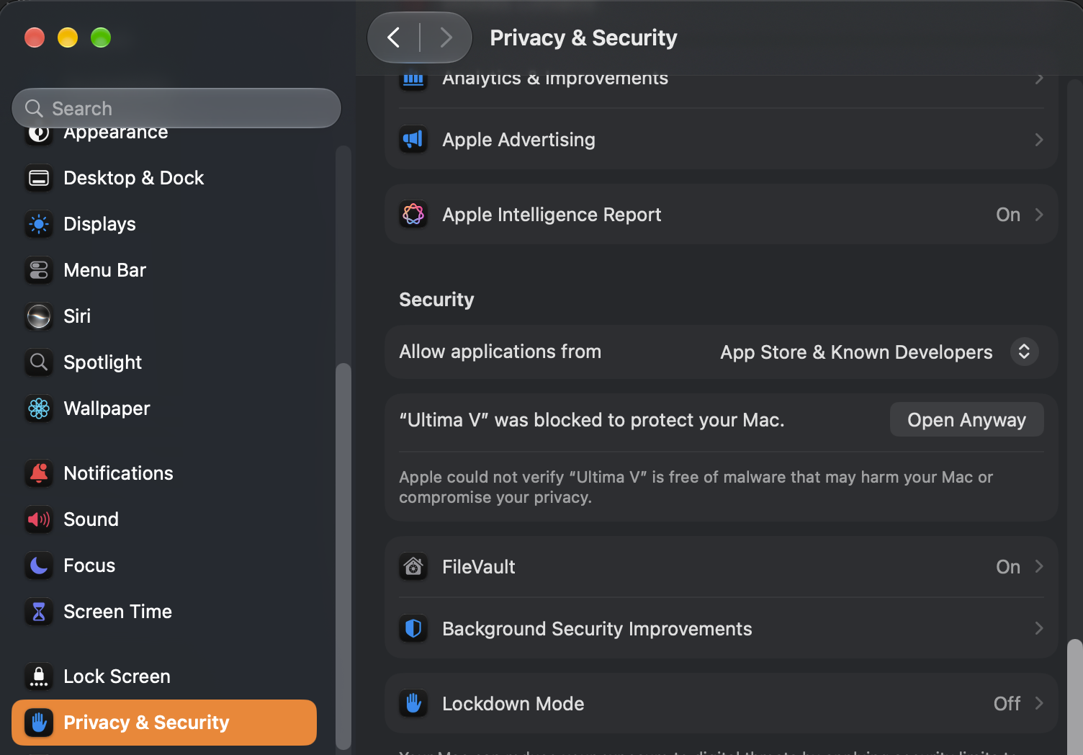
Task: Expand Apple Intelligence Report chevron
Action: click(1039, 215)
